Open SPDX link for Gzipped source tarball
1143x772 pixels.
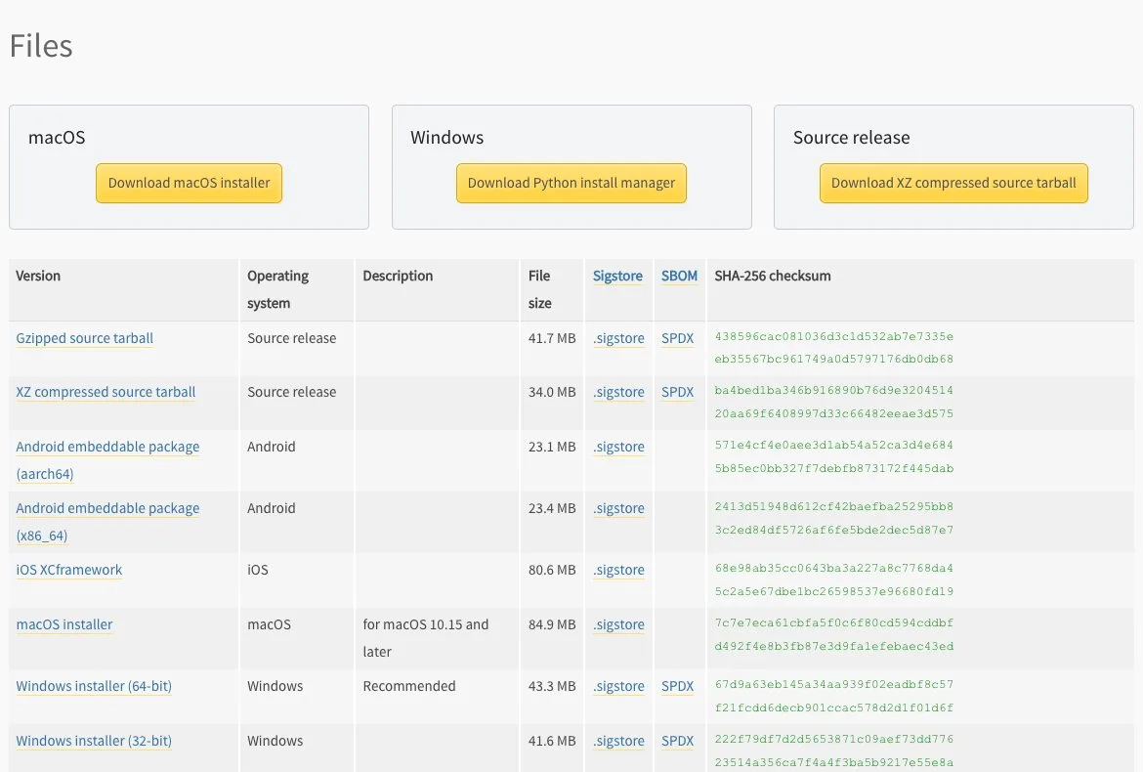click(677, 338)
